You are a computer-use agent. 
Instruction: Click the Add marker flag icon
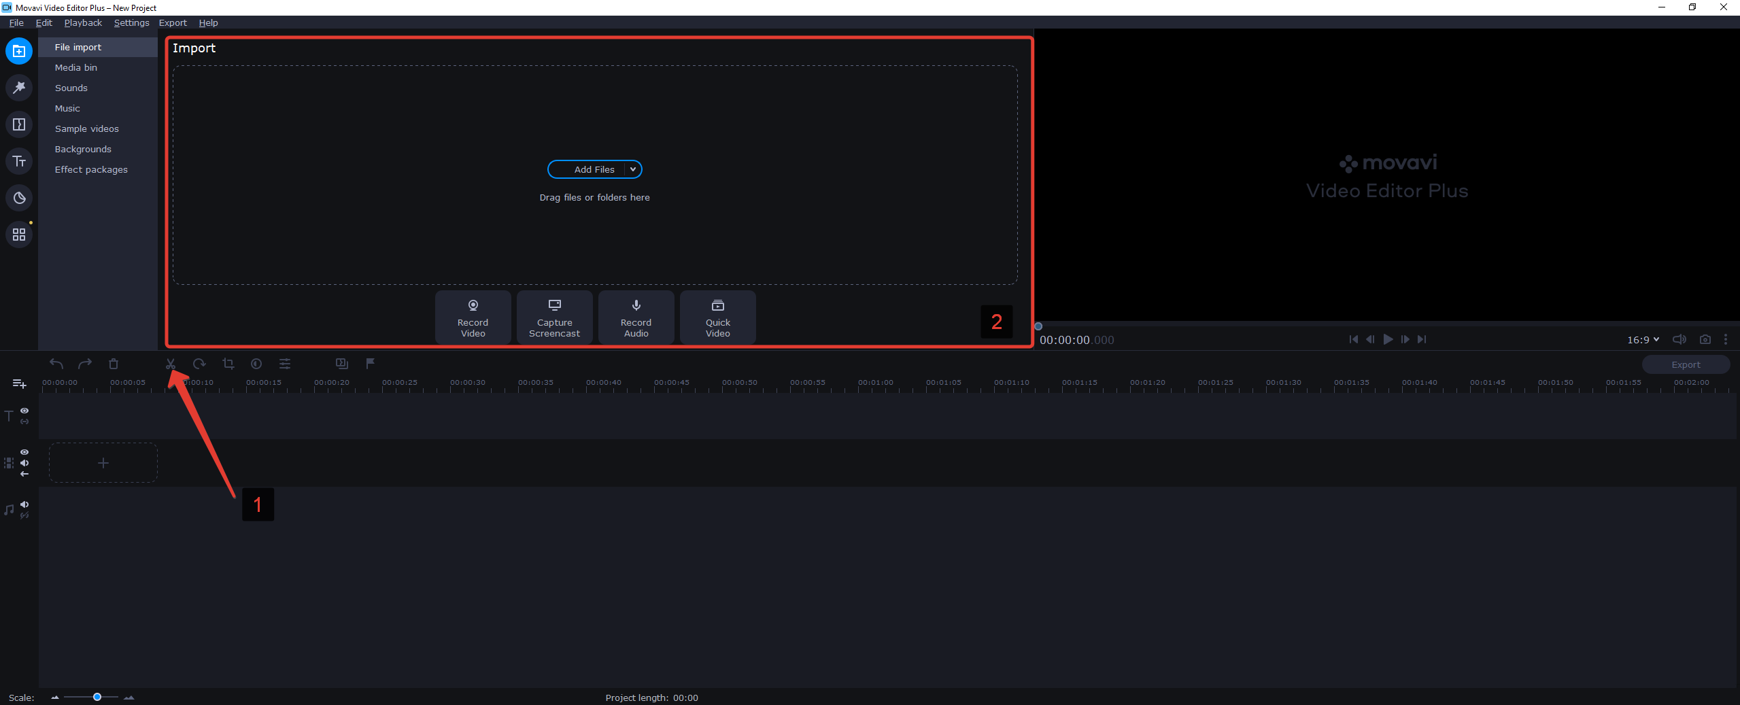coord(371,364)
